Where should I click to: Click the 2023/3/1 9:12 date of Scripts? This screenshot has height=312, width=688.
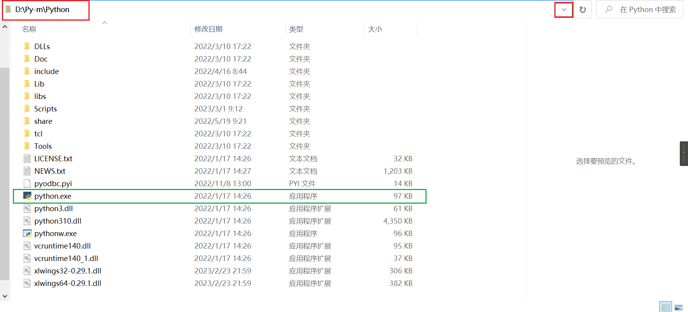pyautogui.click(x=219, y=109)
